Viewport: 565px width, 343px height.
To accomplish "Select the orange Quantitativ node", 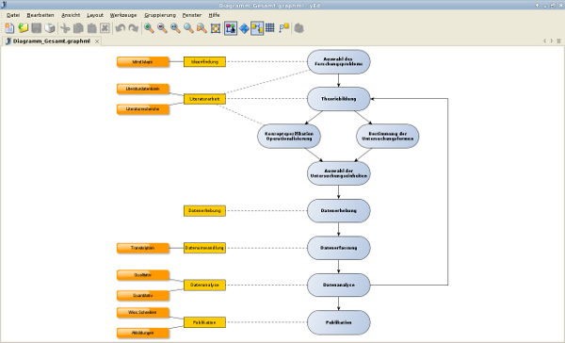I will tap(143, 295).
